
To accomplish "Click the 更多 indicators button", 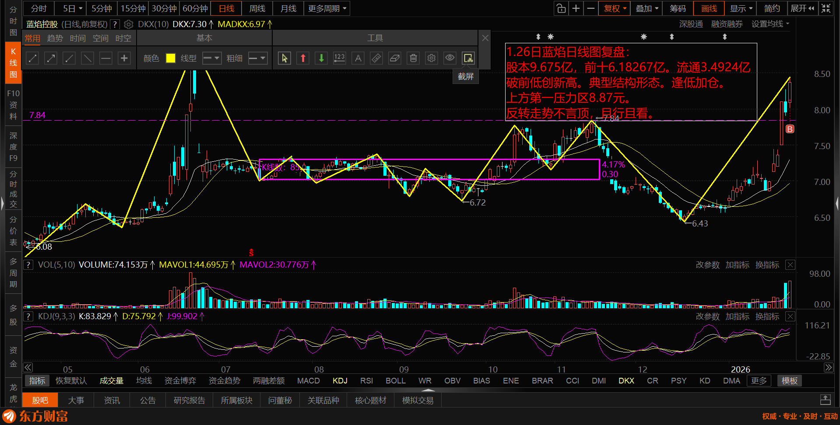I will coord(759,381).
